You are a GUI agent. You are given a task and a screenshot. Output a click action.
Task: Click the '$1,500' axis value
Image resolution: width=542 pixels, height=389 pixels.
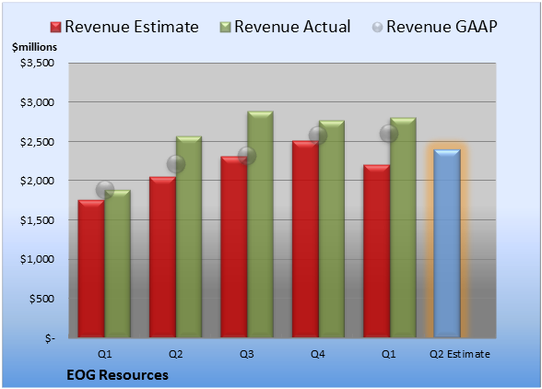pyautogui.click(x=37, y=220)
